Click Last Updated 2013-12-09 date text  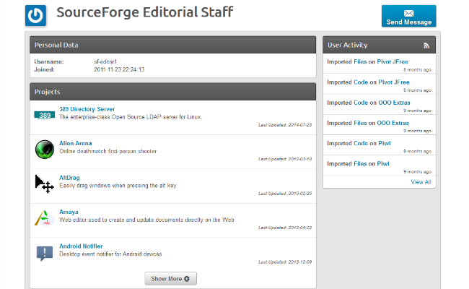(285, 262)
